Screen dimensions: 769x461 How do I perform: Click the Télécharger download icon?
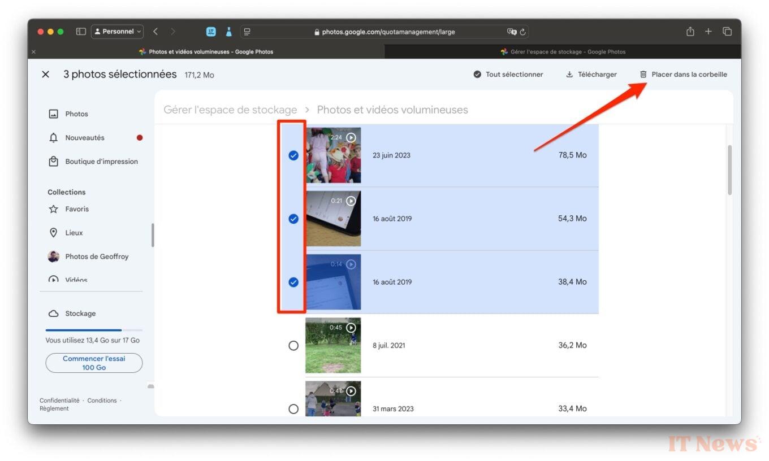coord(569,75)
